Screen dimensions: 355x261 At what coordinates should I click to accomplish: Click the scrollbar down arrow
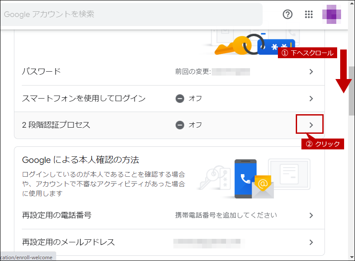(352, 258)
